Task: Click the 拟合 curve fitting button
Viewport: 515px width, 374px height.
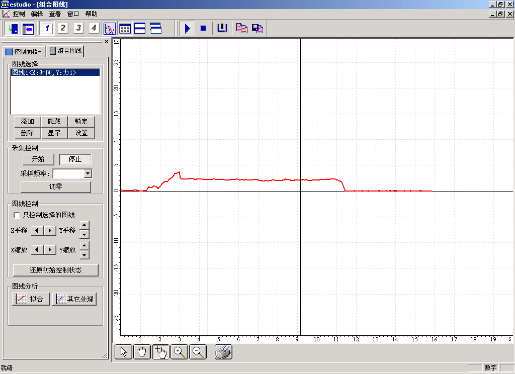Action: 31,299
